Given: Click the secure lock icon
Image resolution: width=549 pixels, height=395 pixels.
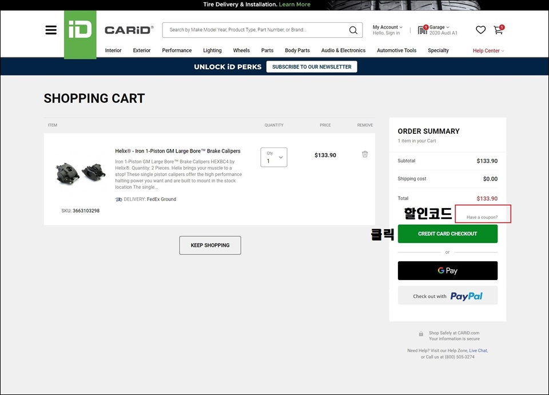Looking at the screenshot, I should point(421,334).
